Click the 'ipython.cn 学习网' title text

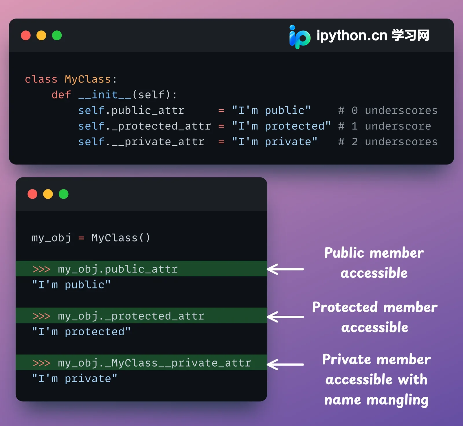tap(373, 36)
